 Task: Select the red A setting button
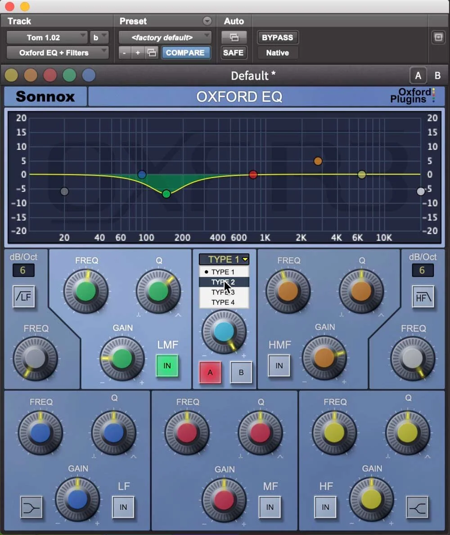(x=210, y=372)
